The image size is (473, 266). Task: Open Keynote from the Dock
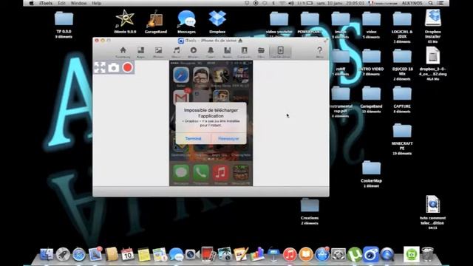click(273, 254)
